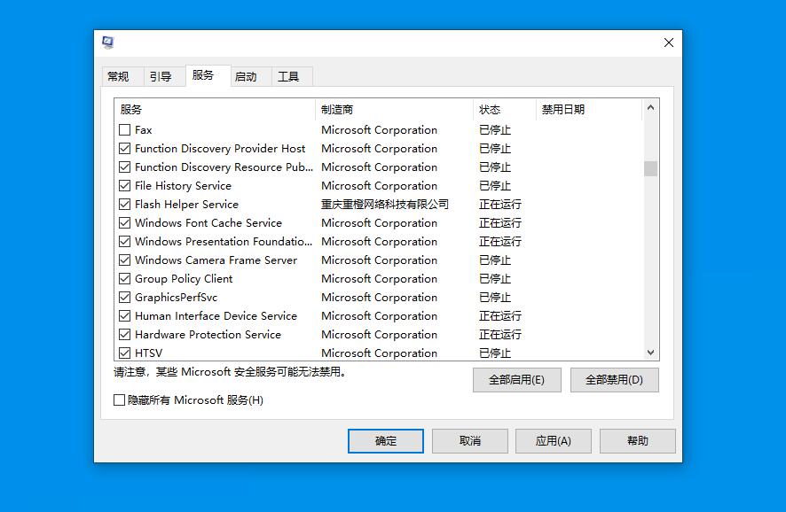Click the scrollbar down arrow

[650, 353]
